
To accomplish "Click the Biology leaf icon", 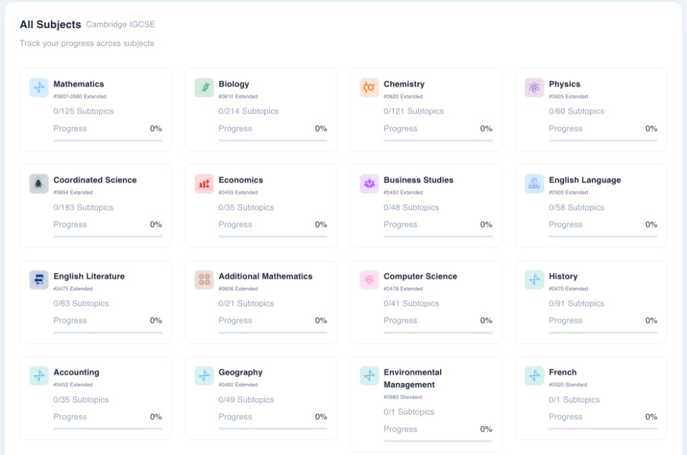I will pyautogui.click(x=203, y=87).
